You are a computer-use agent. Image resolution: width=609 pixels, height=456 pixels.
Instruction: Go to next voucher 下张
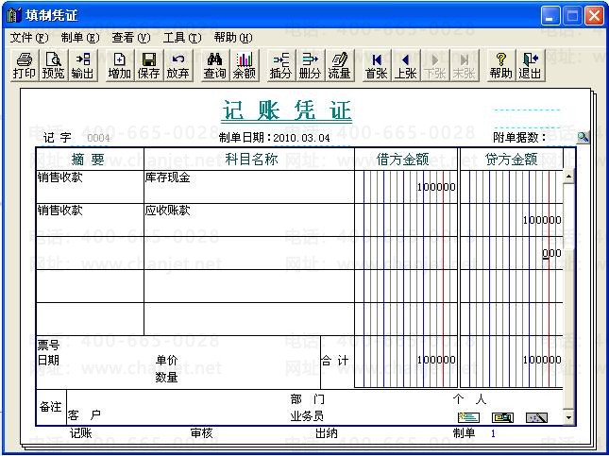pos(434,65)
